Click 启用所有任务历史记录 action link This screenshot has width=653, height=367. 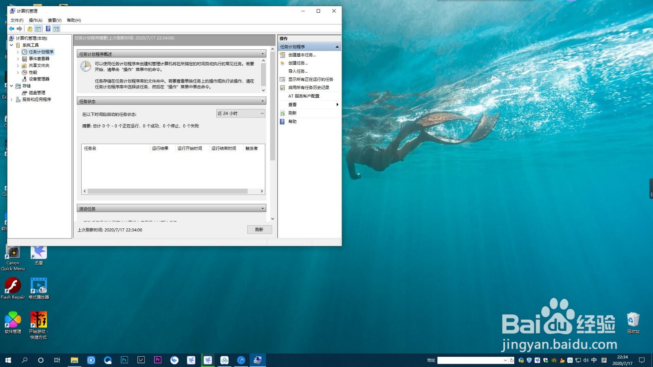point(309,88)
